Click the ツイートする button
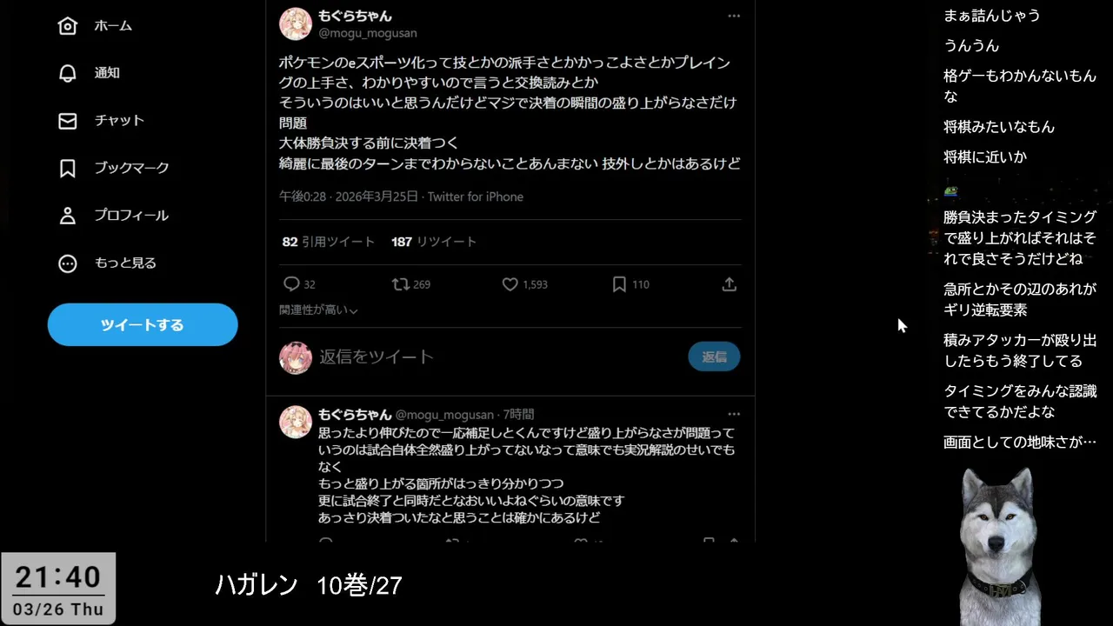This screenshot has width=1113, height=626. click(143, 324)
